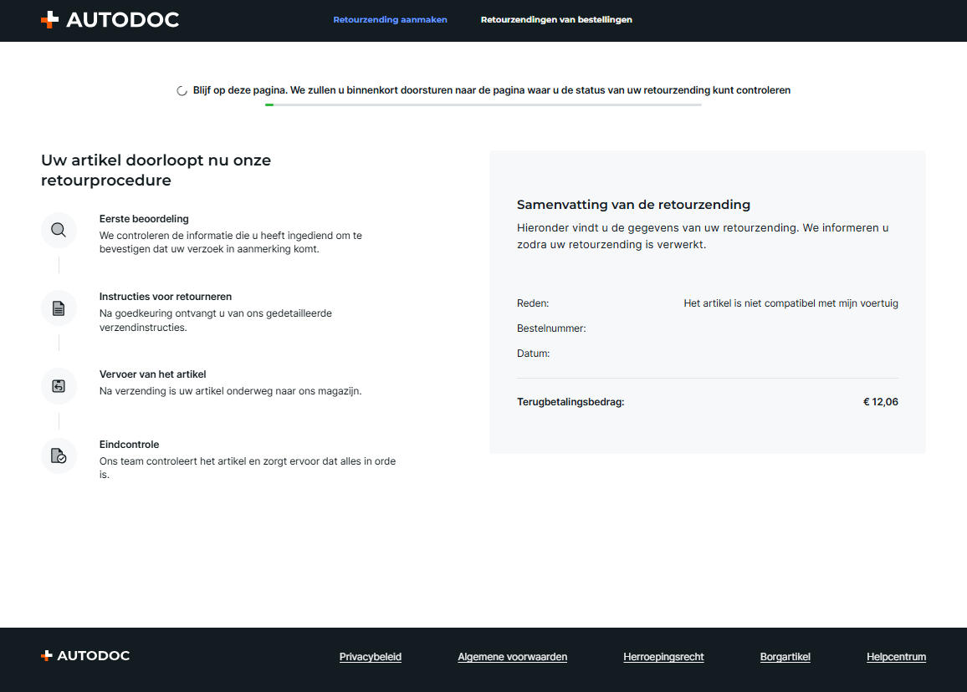Open the Retourzending aanmaken tab
Screen dimensions: 967x692
tap(390, 20)
